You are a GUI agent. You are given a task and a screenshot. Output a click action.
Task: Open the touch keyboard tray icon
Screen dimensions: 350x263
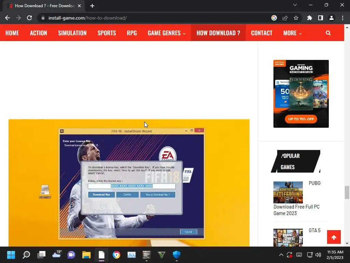click(x=299, y=255)
